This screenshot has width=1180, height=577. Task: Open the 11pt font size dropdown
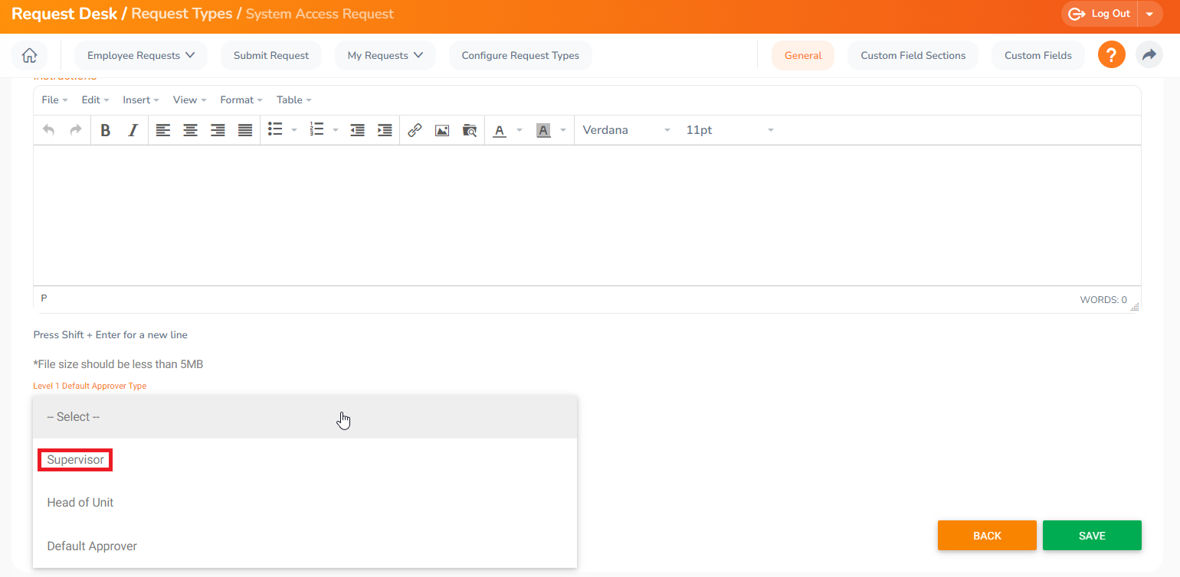[729, 130]
